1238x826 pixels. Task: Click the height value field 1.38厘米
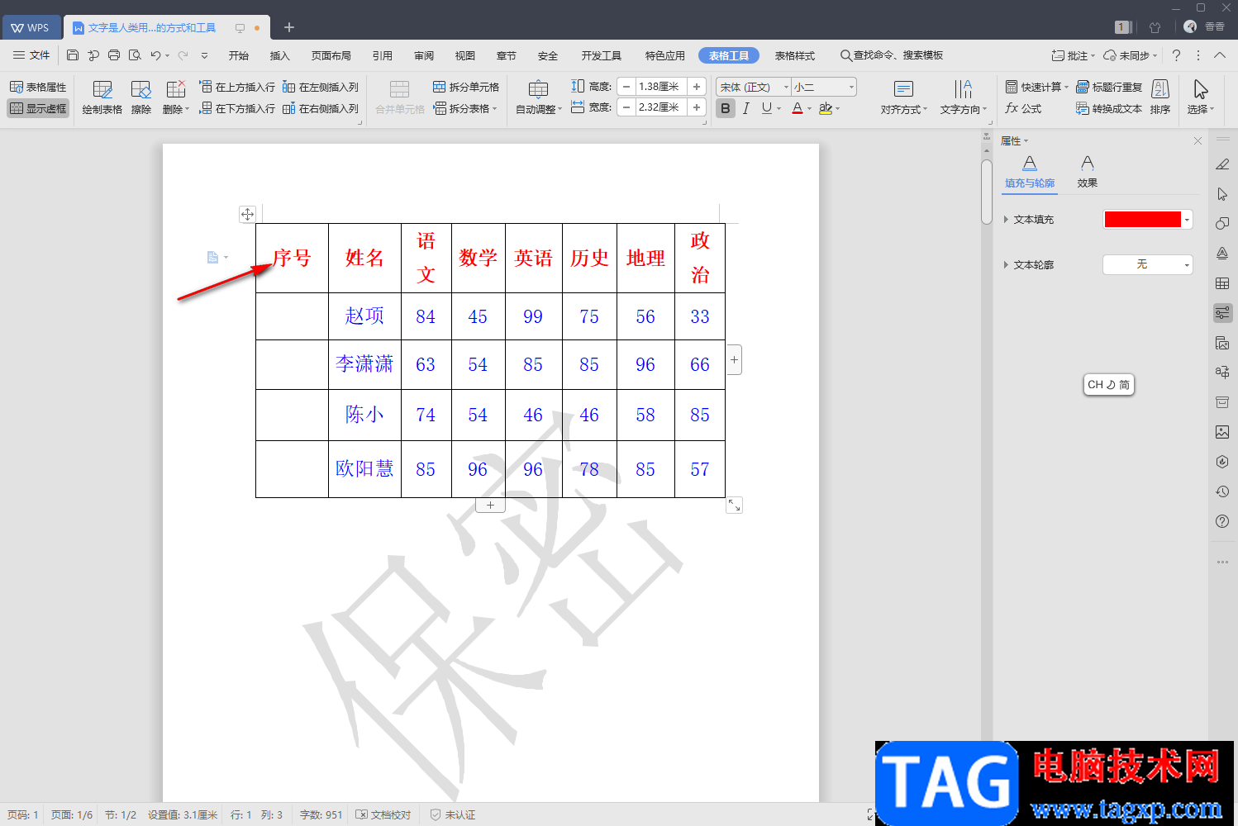(x=661, y=87)
